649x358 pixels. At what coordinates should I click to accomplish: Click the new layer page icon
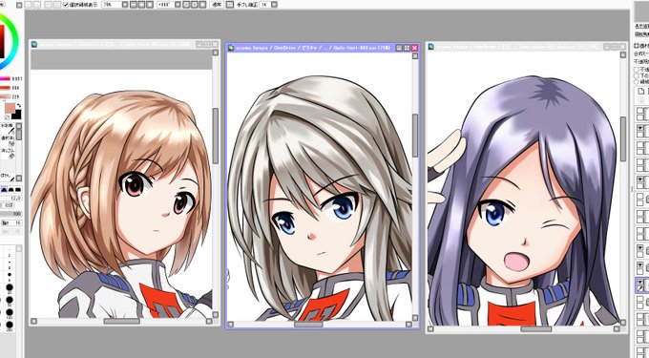(640, 91)
